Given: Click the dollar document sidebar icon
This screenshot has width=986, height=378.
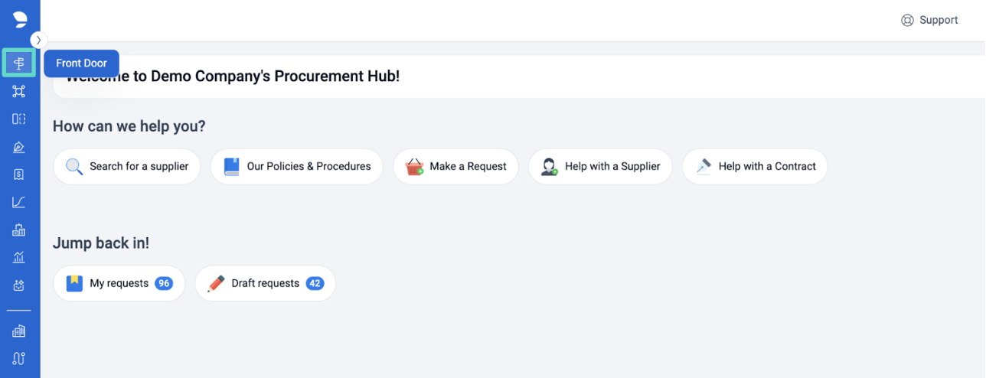Looking at the screenshot, I should pyautogui.click(x=19, y=174).
